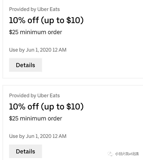Click the WeChat logo watermark icon
This screenshot has width=143, height=160.
tap(110, 154)
